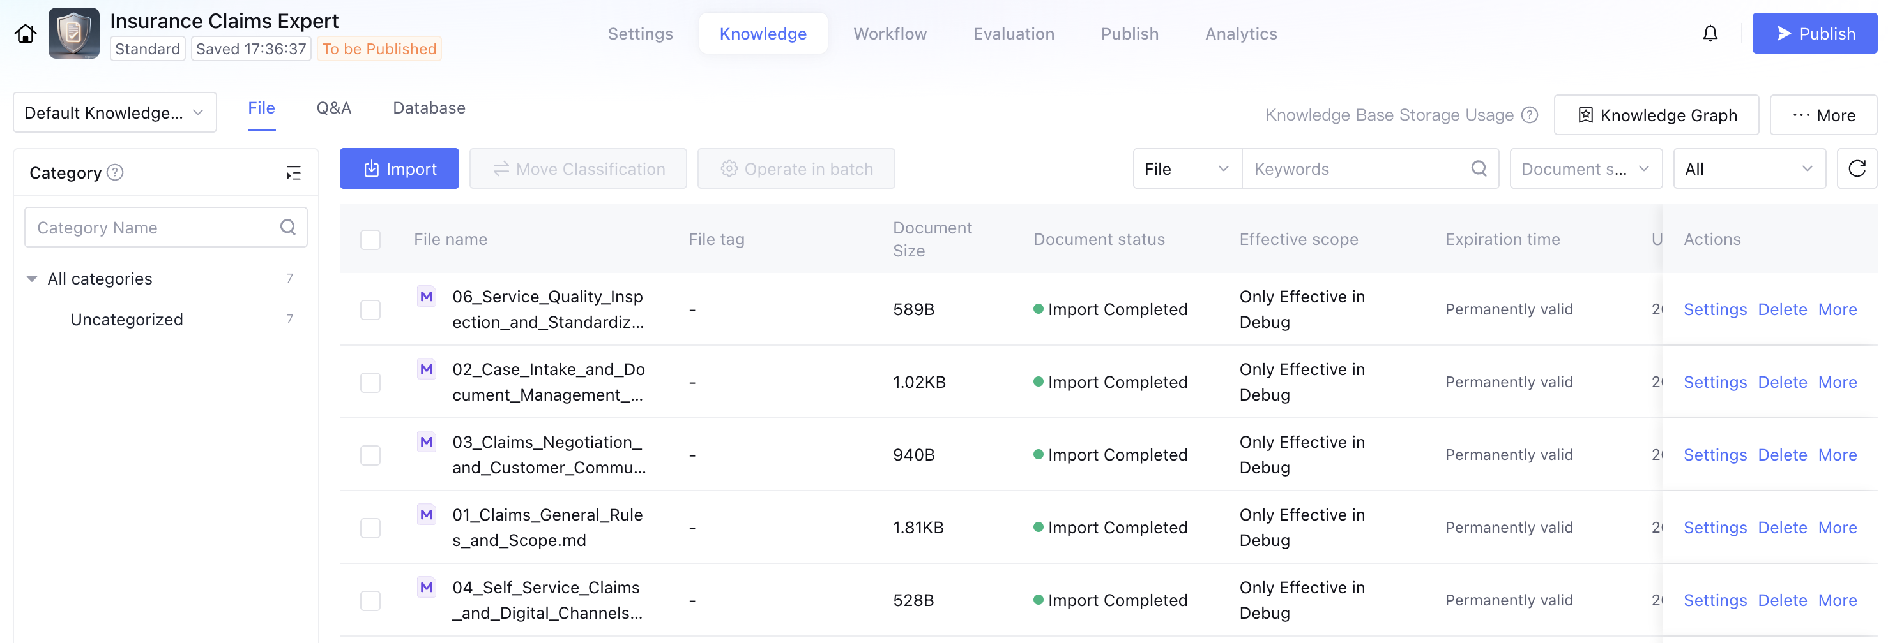Collapse the category panel icon
Screen dimensions: 1888x643
[293, 173]
